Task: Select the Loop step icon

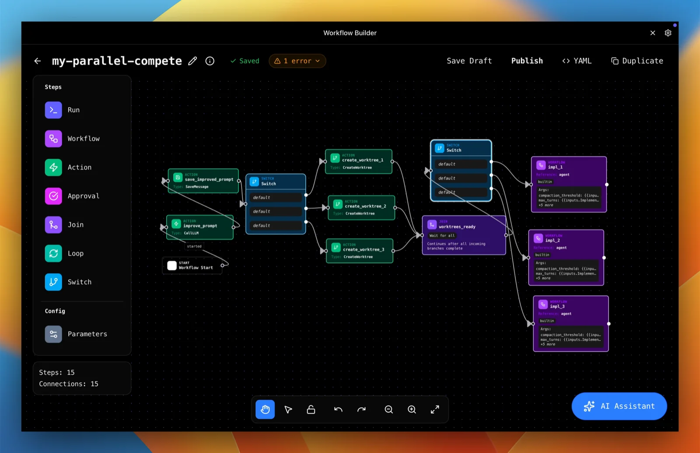Action: click(x=53, y=253)
